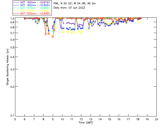Viewport: 161px width, 129px height.
Task: Click the x-axis label 13
Action: click(x=91, y=119)
